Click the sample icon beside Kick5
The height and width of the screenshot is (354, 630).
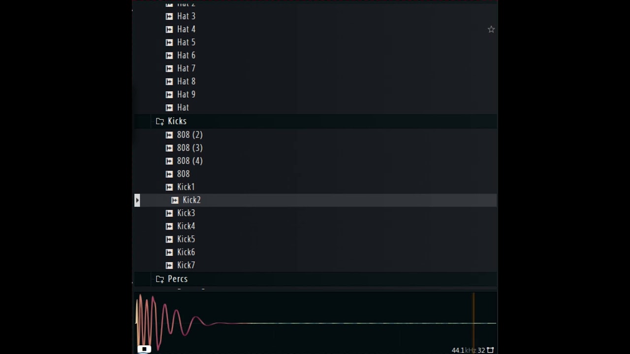tap(169, 239)
